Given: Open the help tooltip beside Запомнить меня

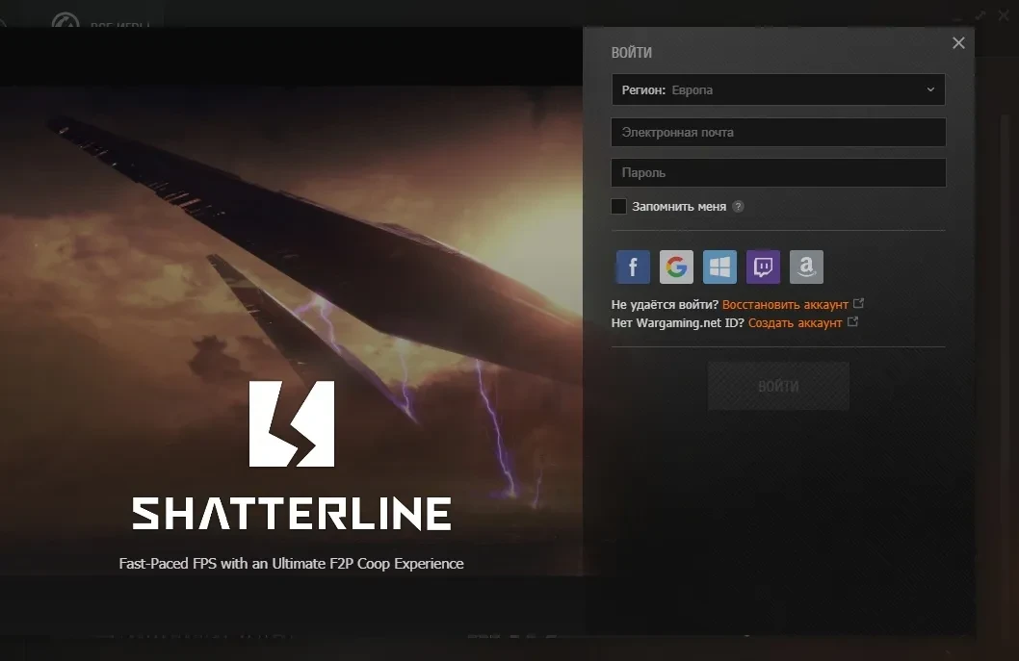Looking at the screenshot, I should pyautogui.click(x=738, y=206).
